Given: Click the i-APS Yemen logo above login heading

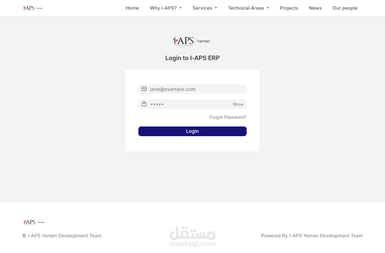Looking at the screenshot, I should pyautogui.click(x=192, y=41).
